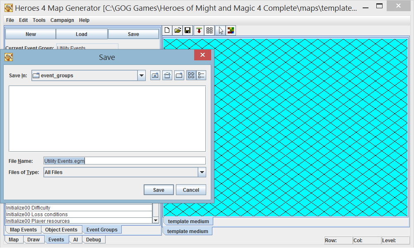Click the main window Heroes 4 app icon

9,8
